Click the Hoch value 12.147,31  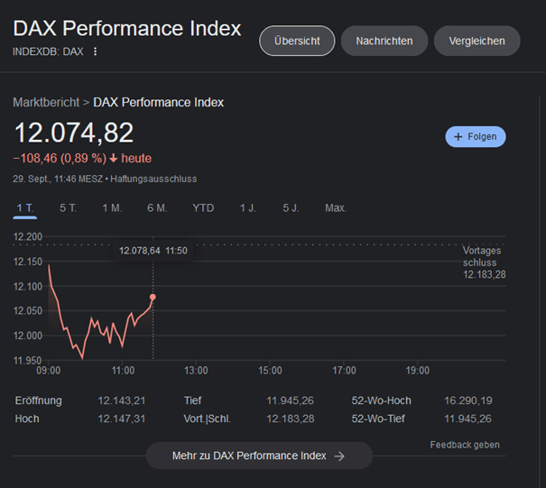click(121, 419)
